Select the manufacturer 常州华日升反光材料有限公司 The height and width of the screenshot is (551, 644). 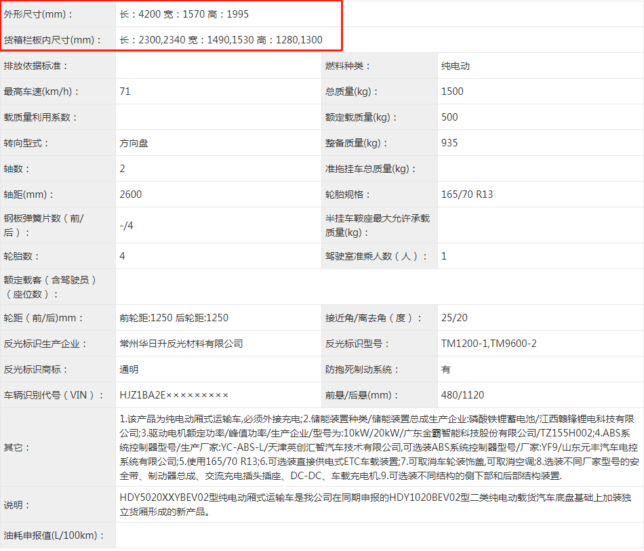click(x=181, y=344)
